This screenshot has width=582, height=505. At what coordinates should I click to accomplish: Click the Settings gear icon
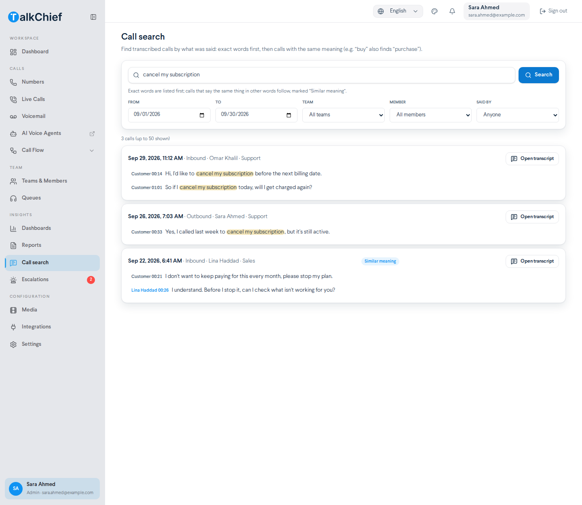click(x=13, y=345)
